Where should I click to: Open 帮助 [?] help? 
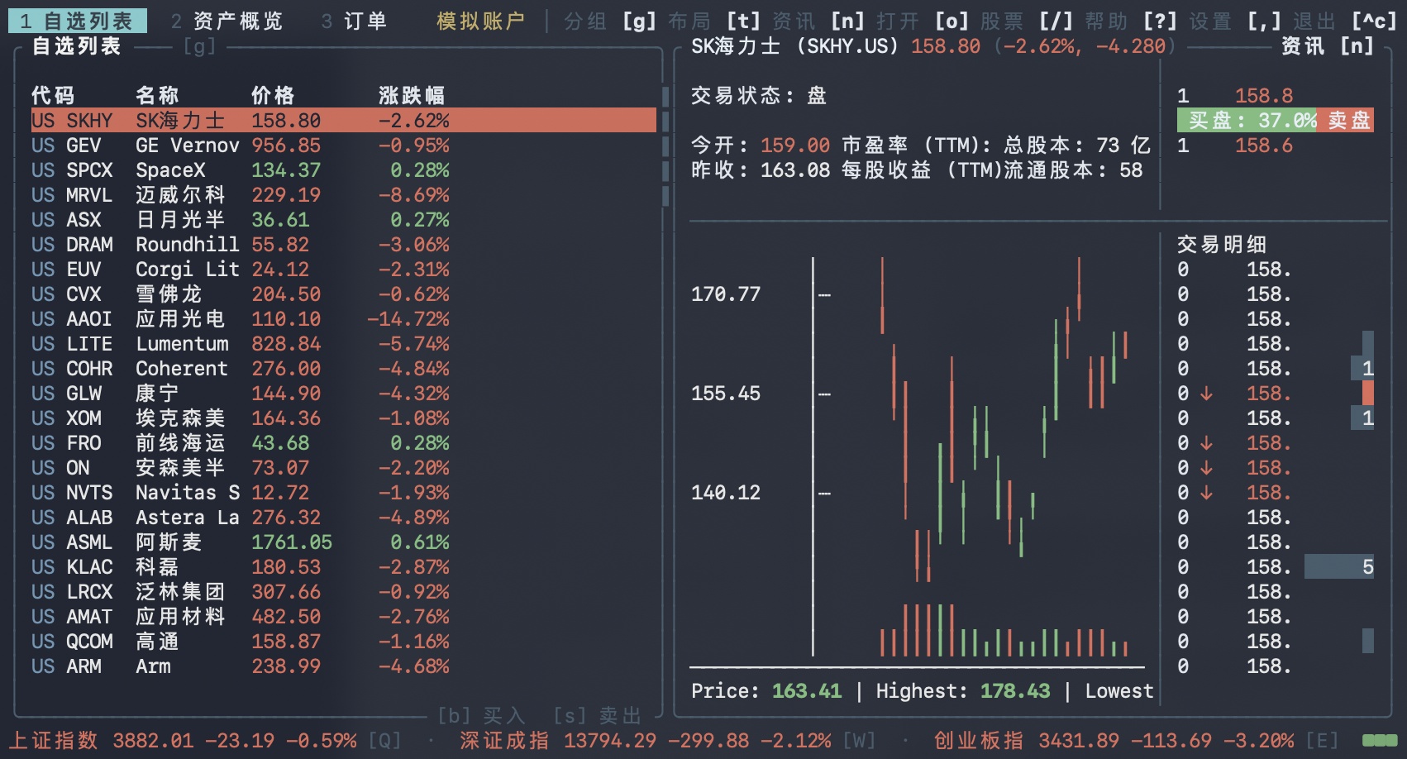1131,21
